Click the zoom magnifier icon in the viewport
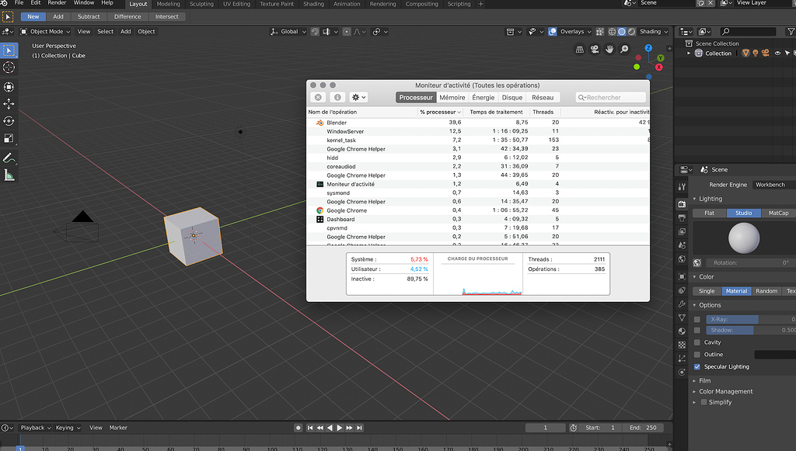796x451 pixels. [x=623, y=48]
